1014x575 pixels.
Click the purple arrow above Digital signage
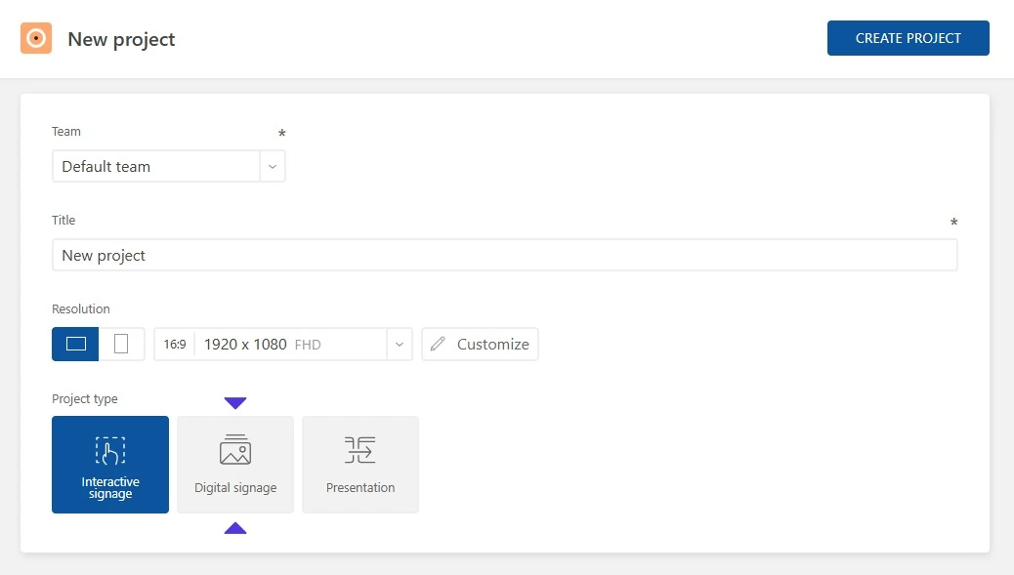click(235, 402)
